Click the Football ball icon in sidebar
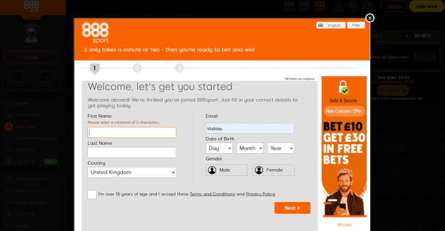The width and height of the screenshot is (445, 231). point(9,214)
